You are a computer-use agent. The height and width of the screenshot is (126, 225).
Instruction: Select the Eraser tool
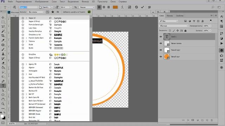tap(3, 63)
